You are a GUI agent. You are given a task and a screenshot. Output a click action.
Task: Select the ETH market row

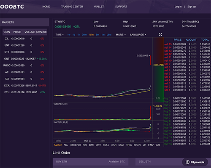tap(24, 92)
